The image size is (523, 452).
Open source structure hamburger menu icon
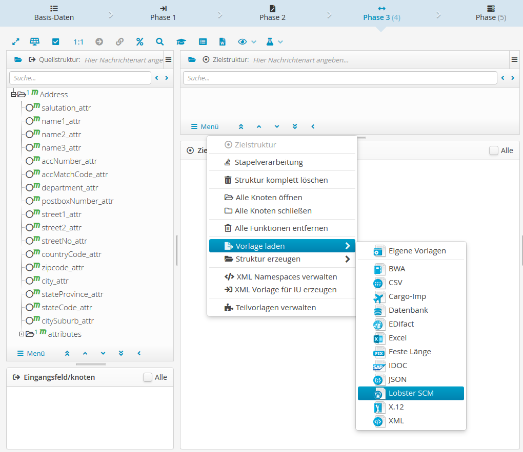[x=168, y=60]
